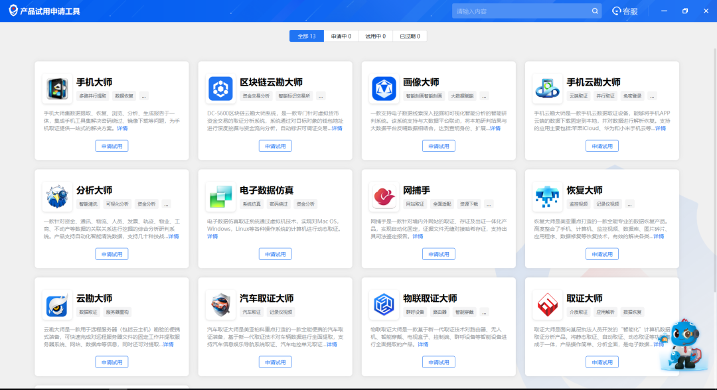Expand more tags on 物联取证大师 card
The image size is (717, 390).
click(484, 312)
